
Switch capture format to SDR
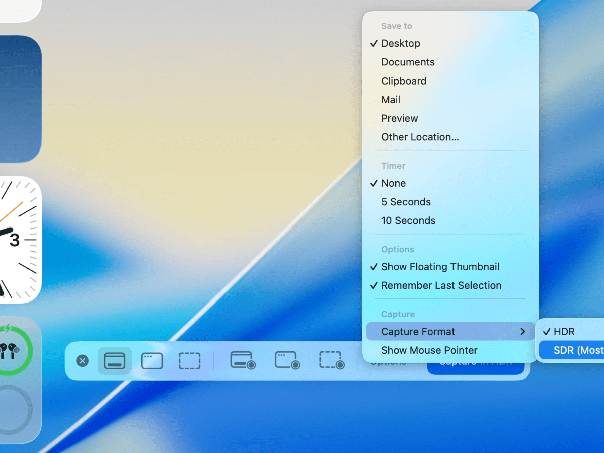578,350
